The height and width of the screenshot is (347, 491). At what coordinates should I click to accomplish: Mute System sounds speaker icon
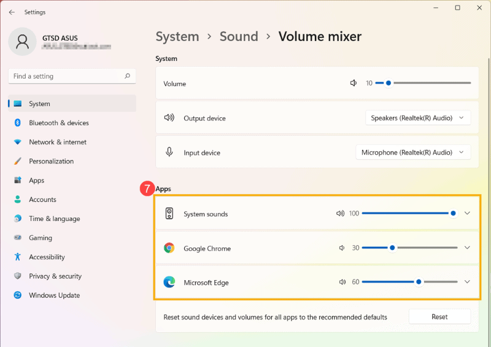click(340, 214)
